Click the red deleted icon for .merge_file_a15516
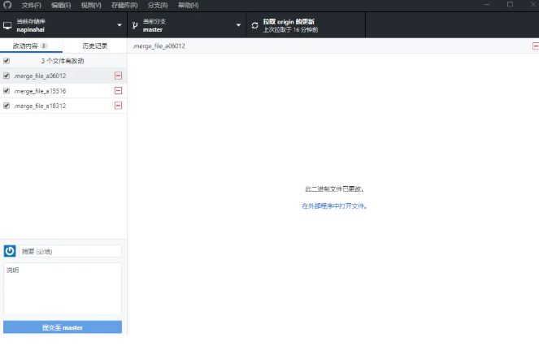Image resolution: width=539 pixels, height=355 pixels. pyautogui.click(x=118, y=91)
